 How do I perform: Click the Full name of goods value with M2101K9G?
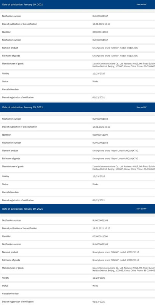pos(115,56)
